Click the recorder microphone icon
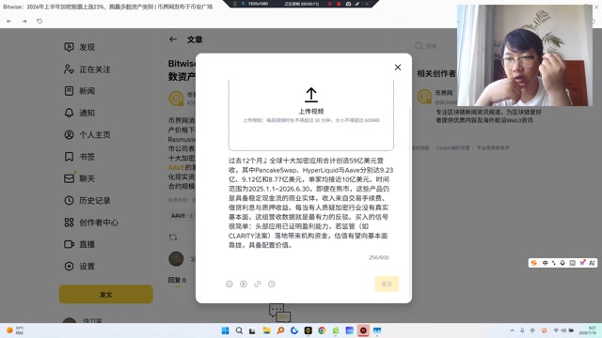 point(243,4)
